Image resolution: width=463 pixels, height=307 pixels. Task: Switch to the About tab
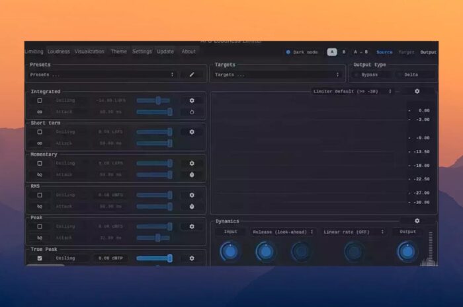pyautogui.click(x=189, y=51)
